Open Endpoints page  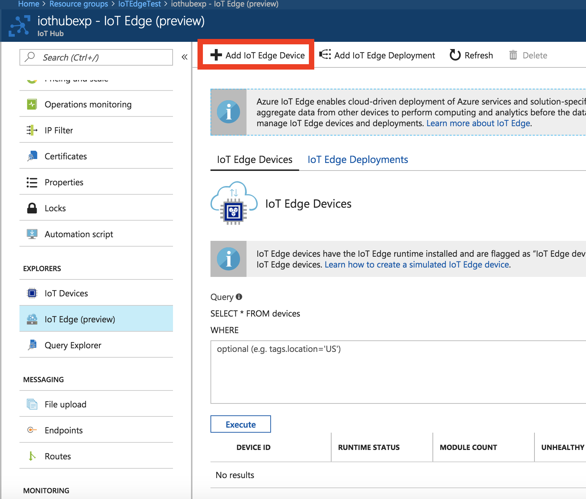point(96,430)
